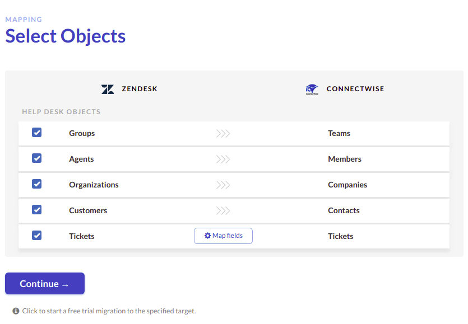
Task: Deselect the Tickets checkbox
Action: pyautogui.click(x=37, y=236)
